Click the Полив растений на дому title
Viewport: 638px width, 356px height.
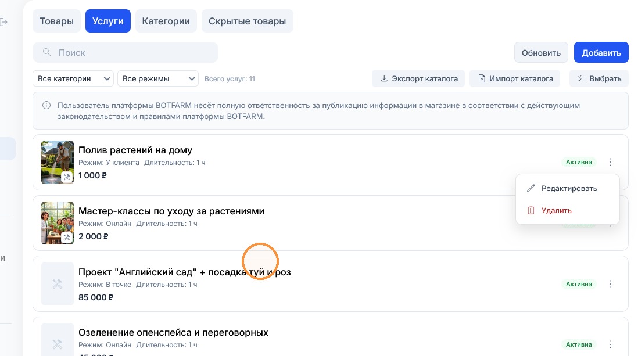[x=135, y=150]
